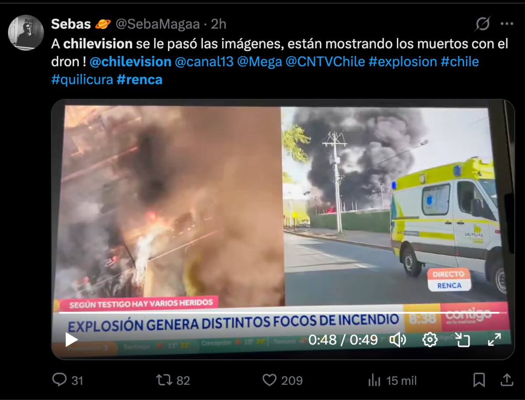Expand video to fullscreen

coord(494,339)
